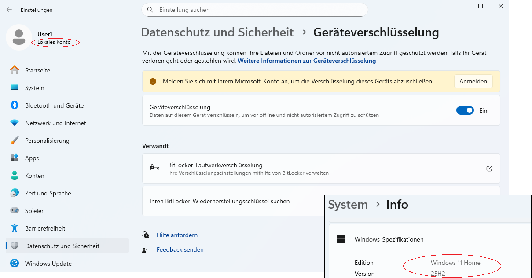Go to System settings category

[x=67, y=88]
